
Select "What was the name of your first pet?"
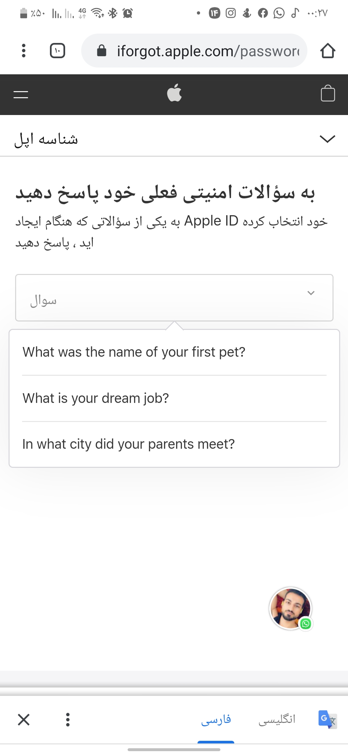(134, 352)
